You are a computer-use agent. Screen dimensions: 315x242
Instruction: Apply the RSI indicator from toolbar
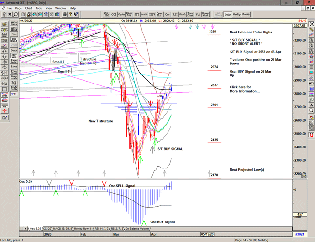175,14
